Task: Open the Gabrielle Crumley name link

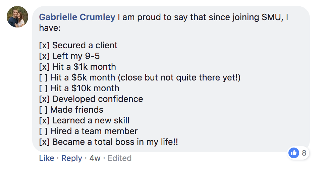Action: (x=77, y=17)
